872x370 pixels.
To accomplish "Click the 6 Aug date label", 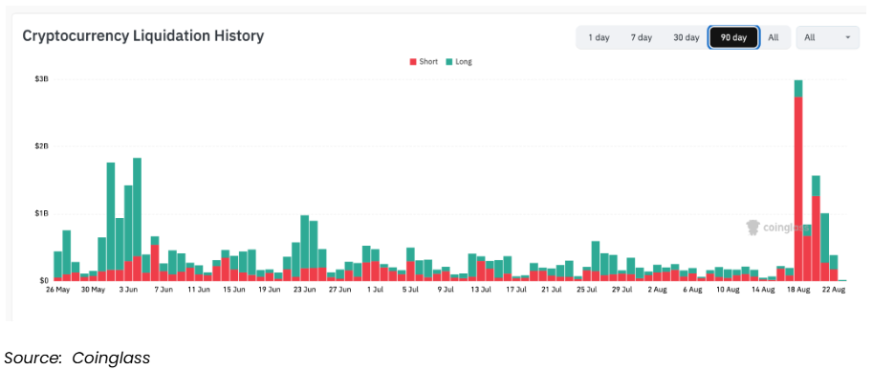I will tap(692, 290).
